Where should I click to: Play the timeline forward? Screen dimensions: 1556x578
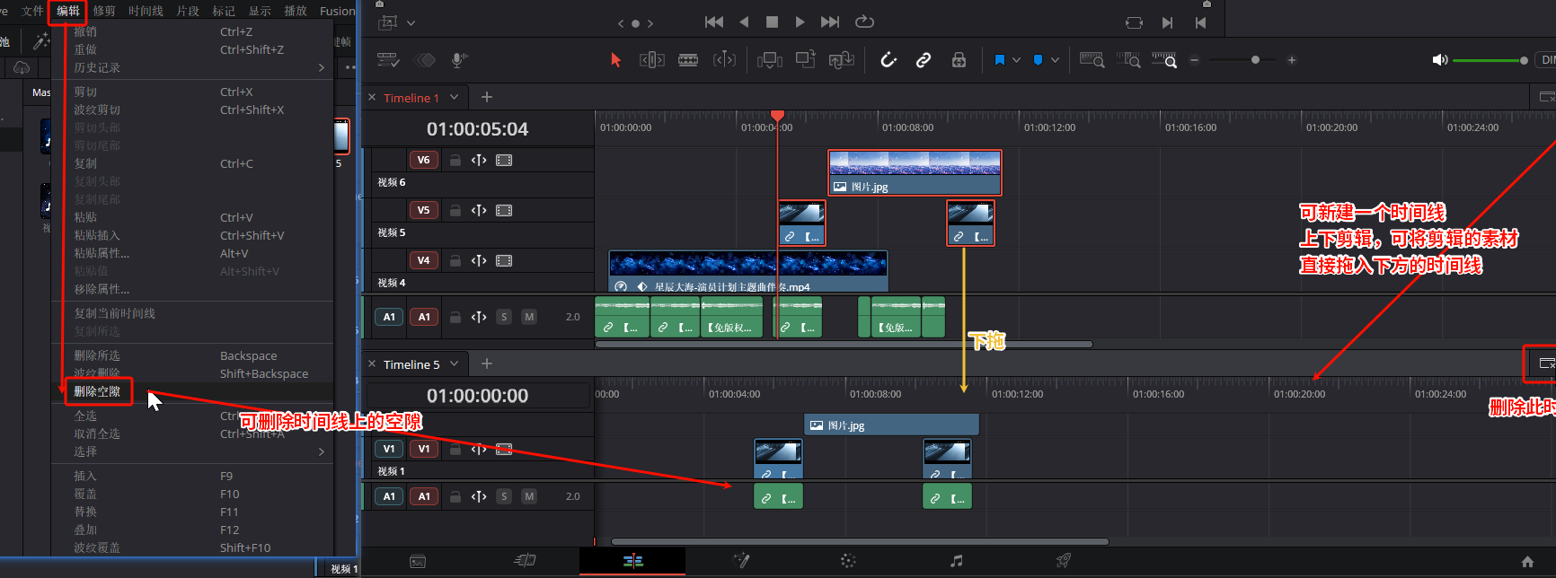pos(800,22)
